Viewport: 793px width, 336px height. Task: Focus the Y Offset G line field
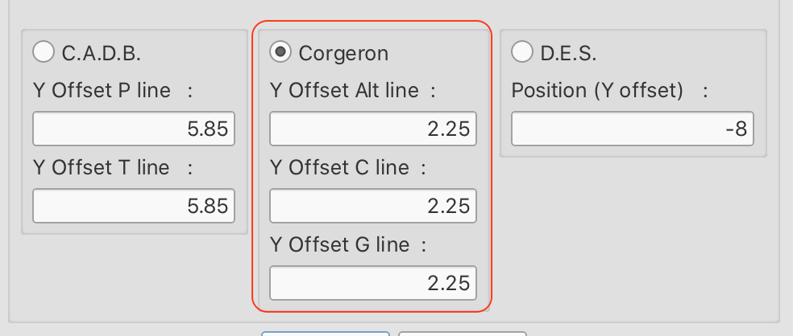[x=372, y=284]
